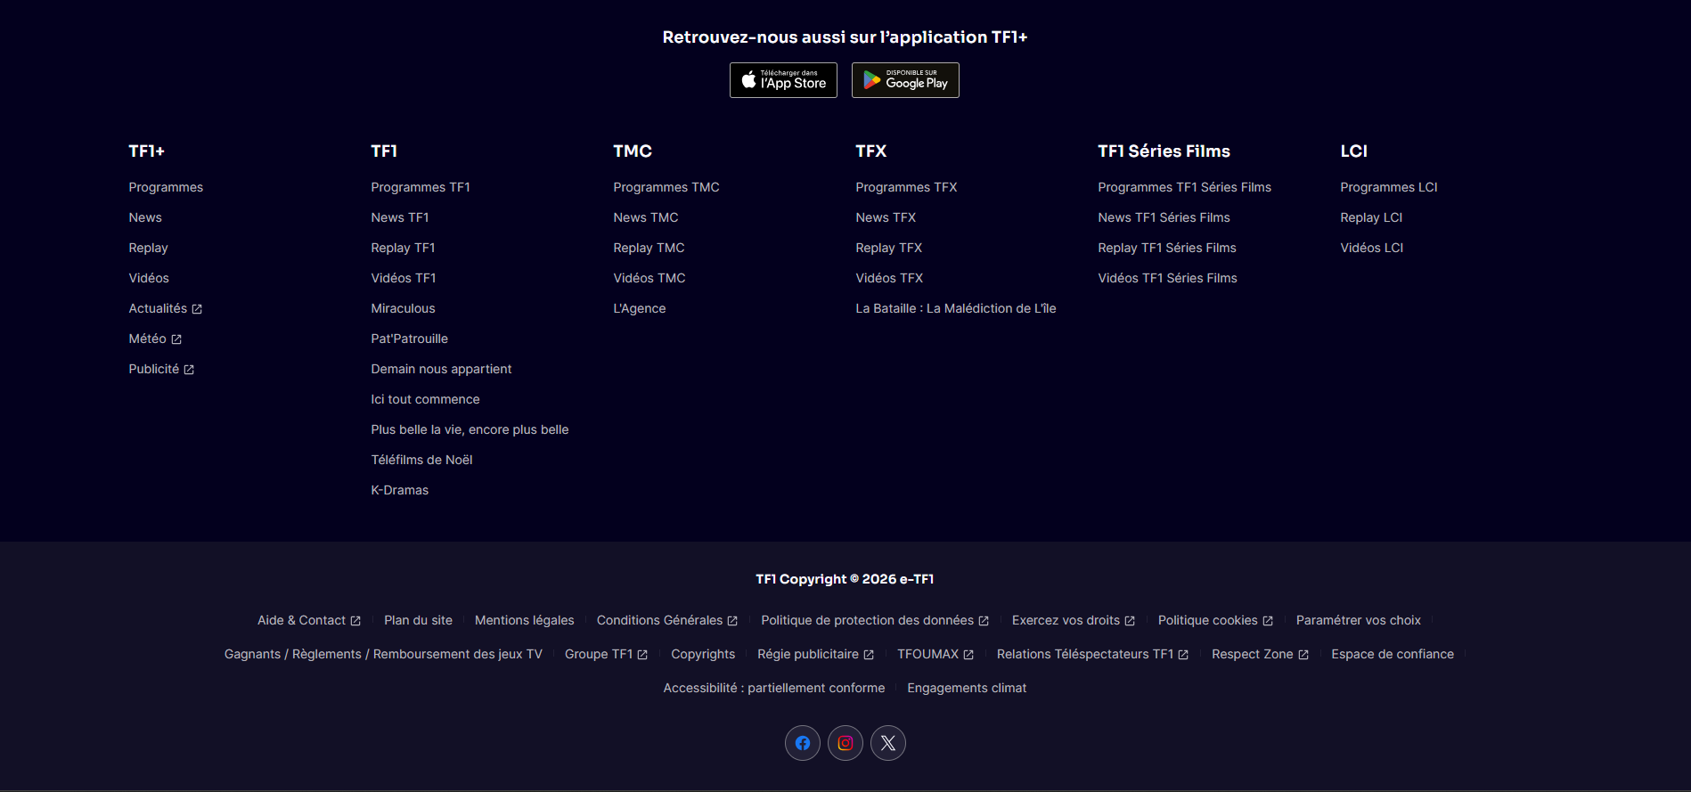View Mentions légales
The height and width of the screenshot is (792, 1691).
click(x=525, y=620)
